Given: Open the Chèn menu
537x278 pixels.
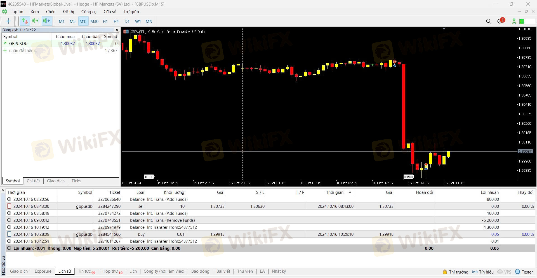Looking at the screenshot, I should coord(51,11).
